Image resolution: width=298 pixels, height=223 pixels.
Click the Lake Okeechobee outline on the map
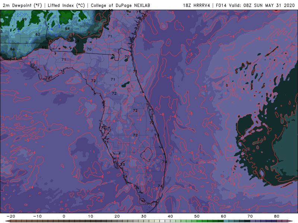tap(146, 153)
